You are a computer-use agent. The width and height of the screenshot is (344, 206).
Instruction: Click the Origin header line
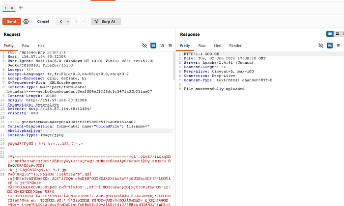(47, 100)
